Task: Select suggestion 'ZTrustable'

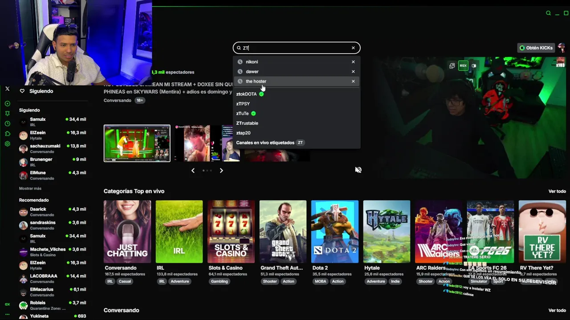Action: click(247, 123)
